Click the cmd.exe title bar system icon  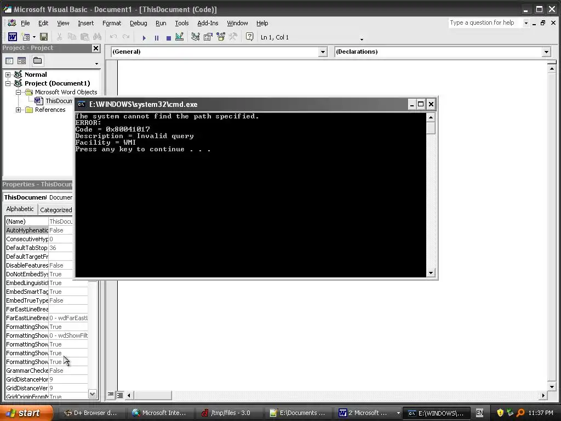(81, 104)
